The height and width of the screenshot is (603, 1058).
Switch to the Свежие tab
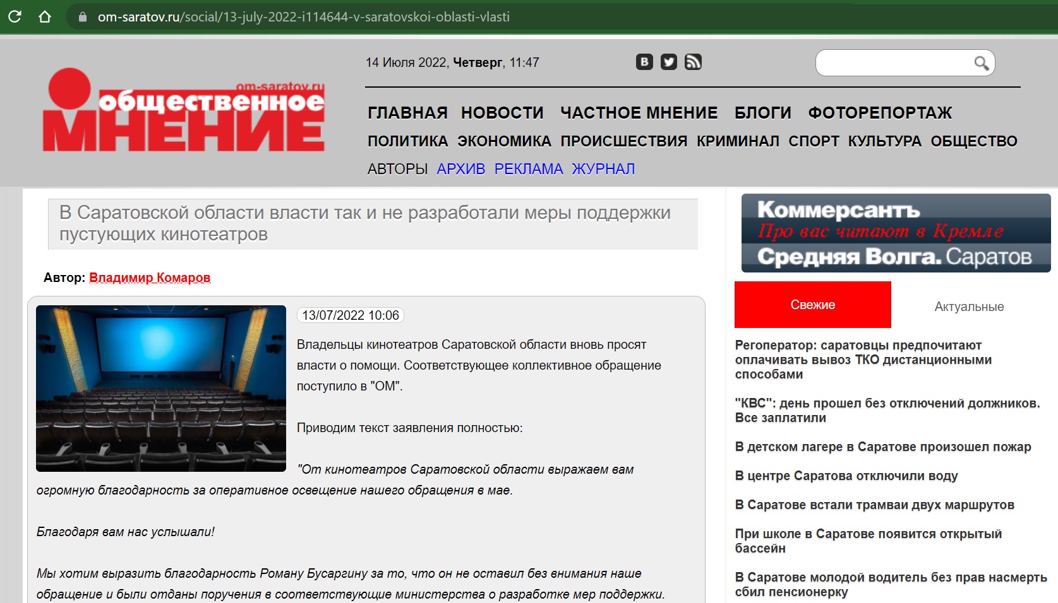click(812, 305)
